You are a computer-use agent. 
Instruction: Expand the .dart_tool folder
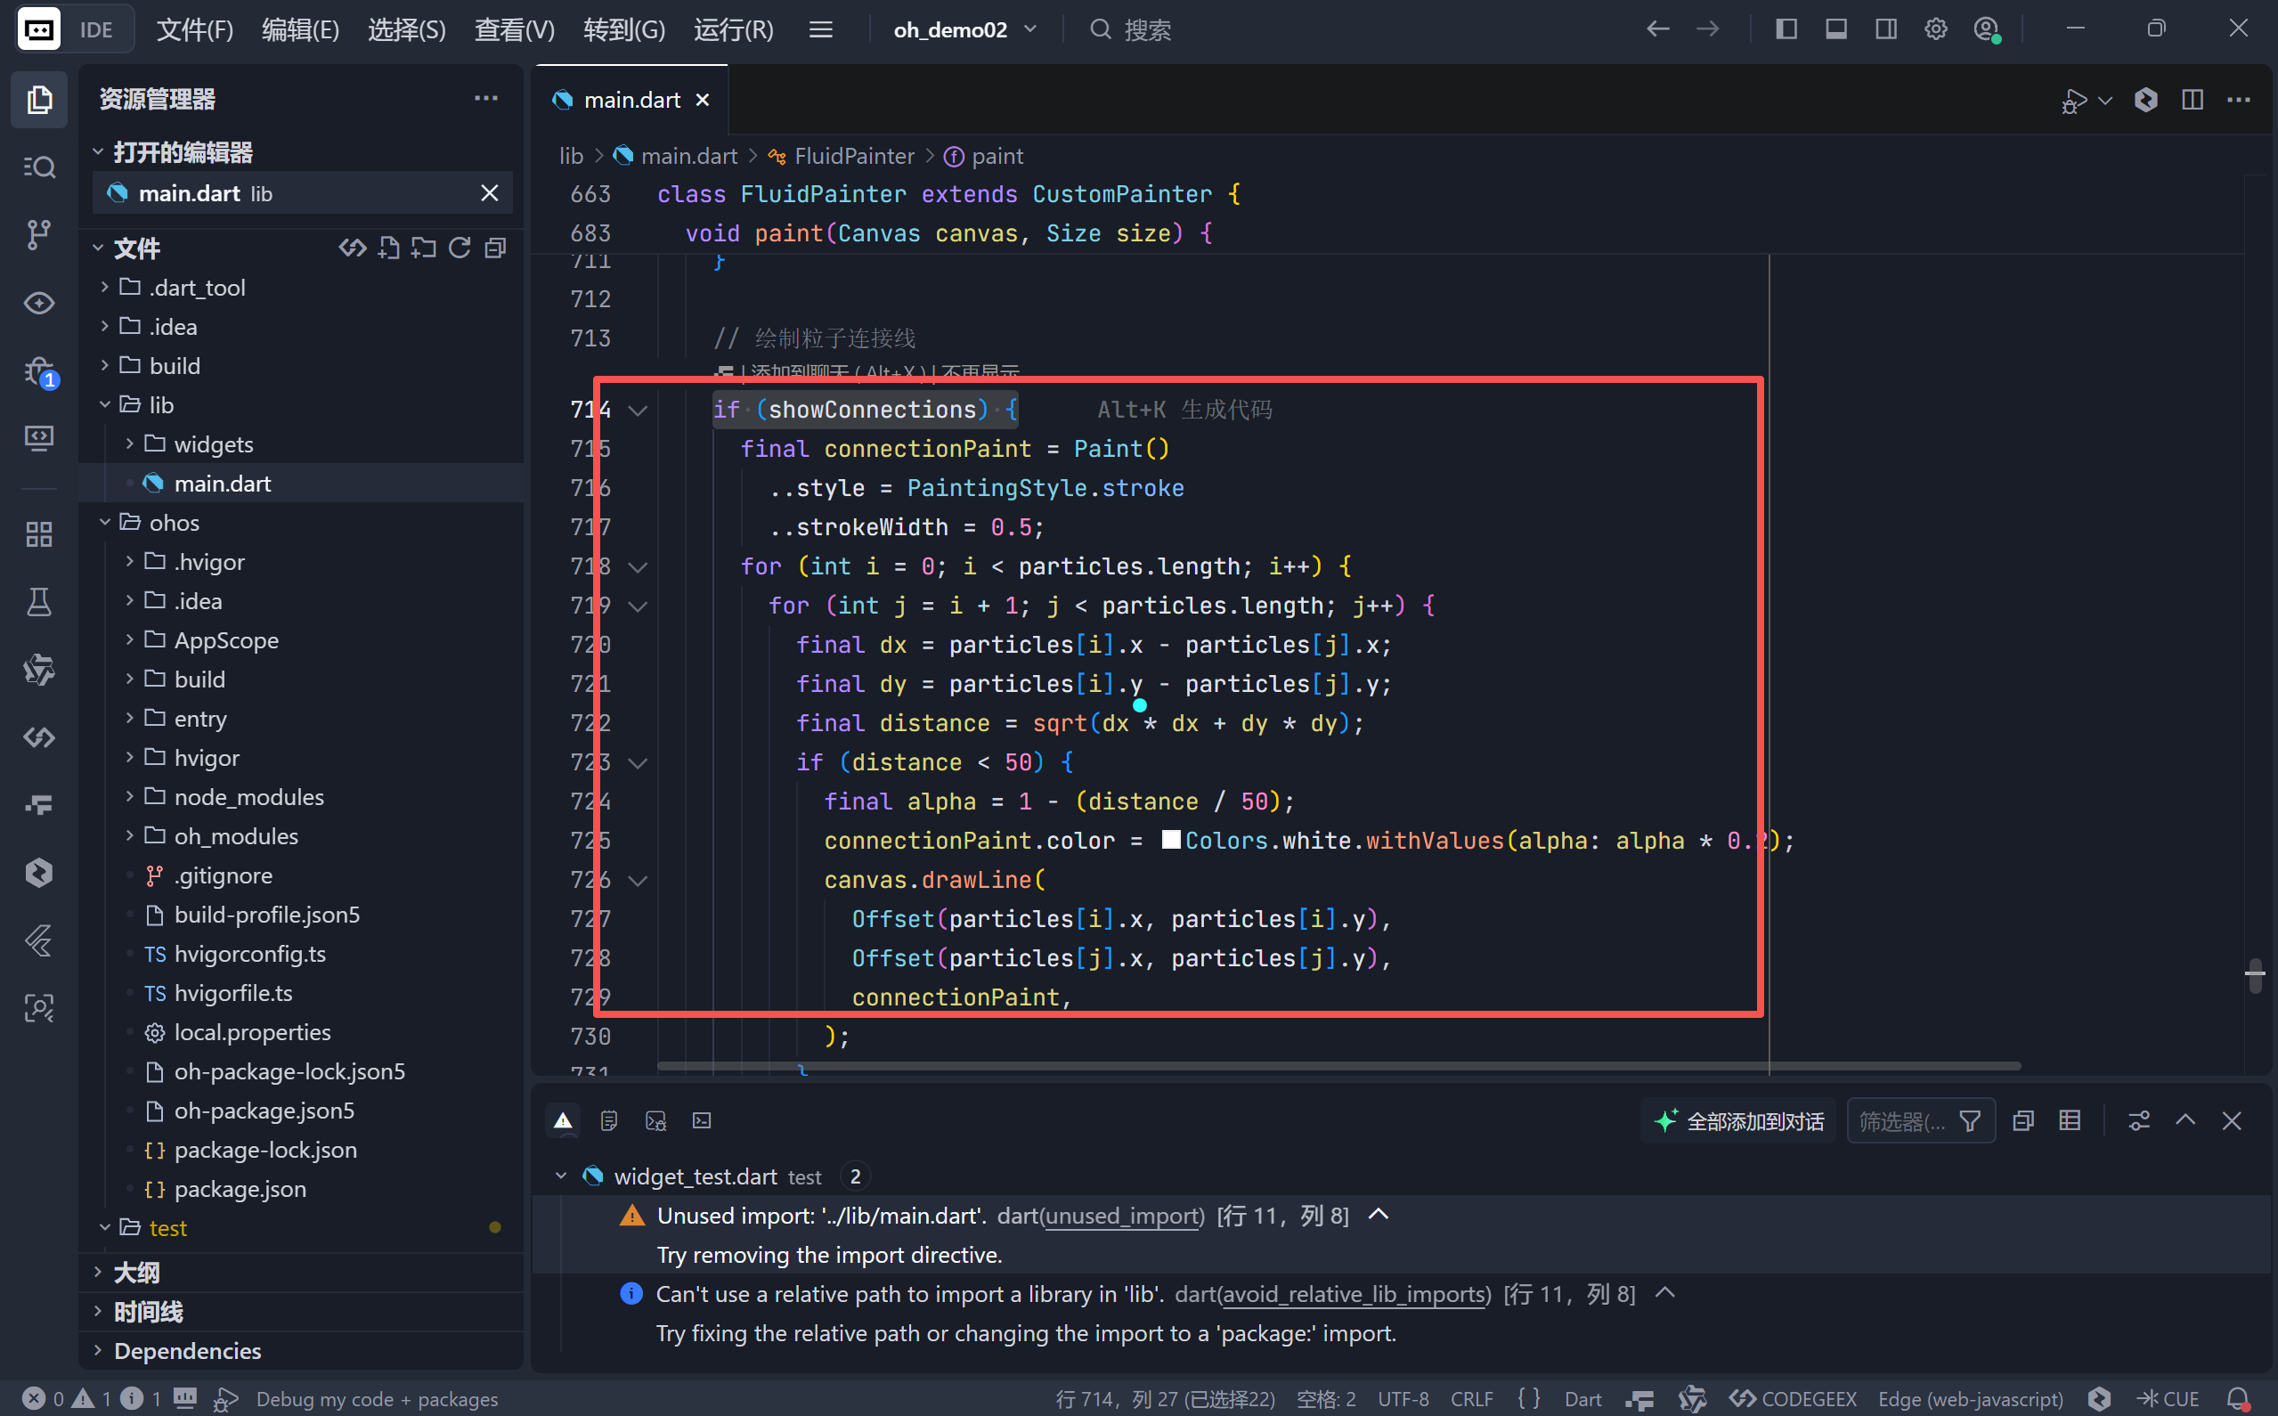click(x=197, y=288)
